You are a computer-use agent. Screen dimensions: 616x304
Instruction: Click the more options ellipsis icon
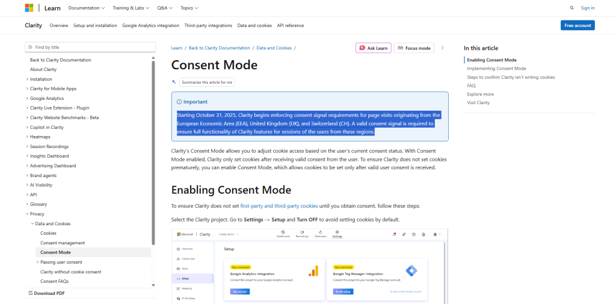443,48
